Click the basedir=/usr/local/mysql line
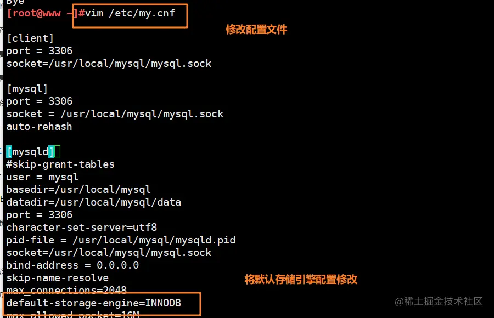Image resolution: width=494 pixels, height=318 pixels. [78, 190]
